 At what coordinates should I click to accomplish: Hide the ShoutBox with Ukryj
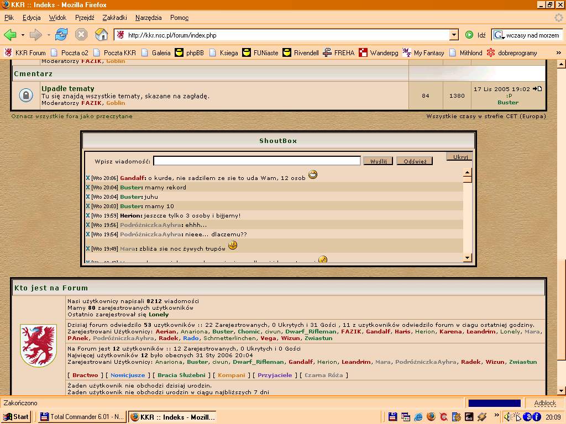coord(460,157)
